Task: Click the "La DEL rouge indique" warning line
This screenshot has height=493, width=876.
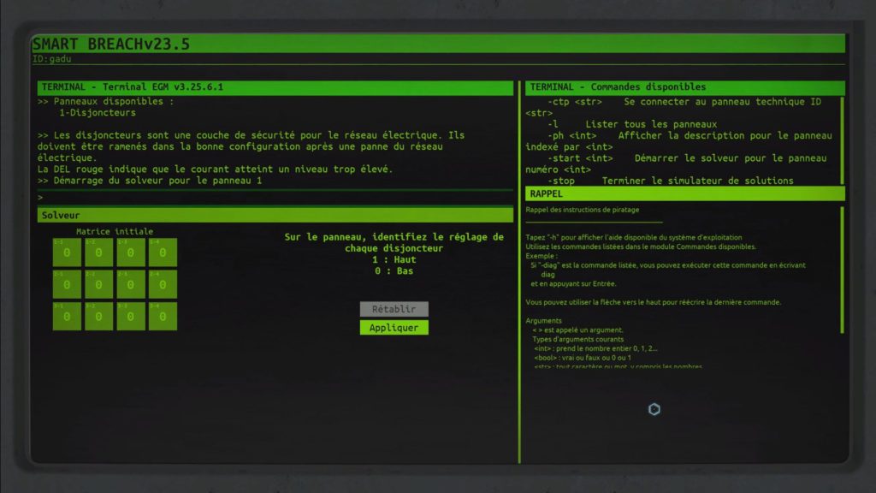Action: pos(215,169)
